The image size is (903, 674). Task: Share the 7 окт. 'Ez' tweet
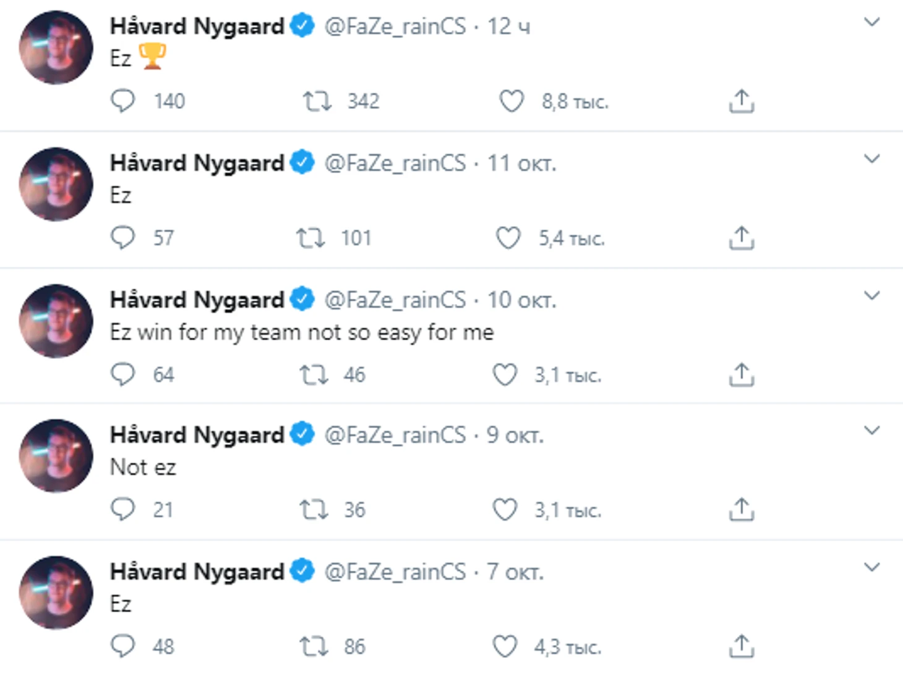click(741, 646)
